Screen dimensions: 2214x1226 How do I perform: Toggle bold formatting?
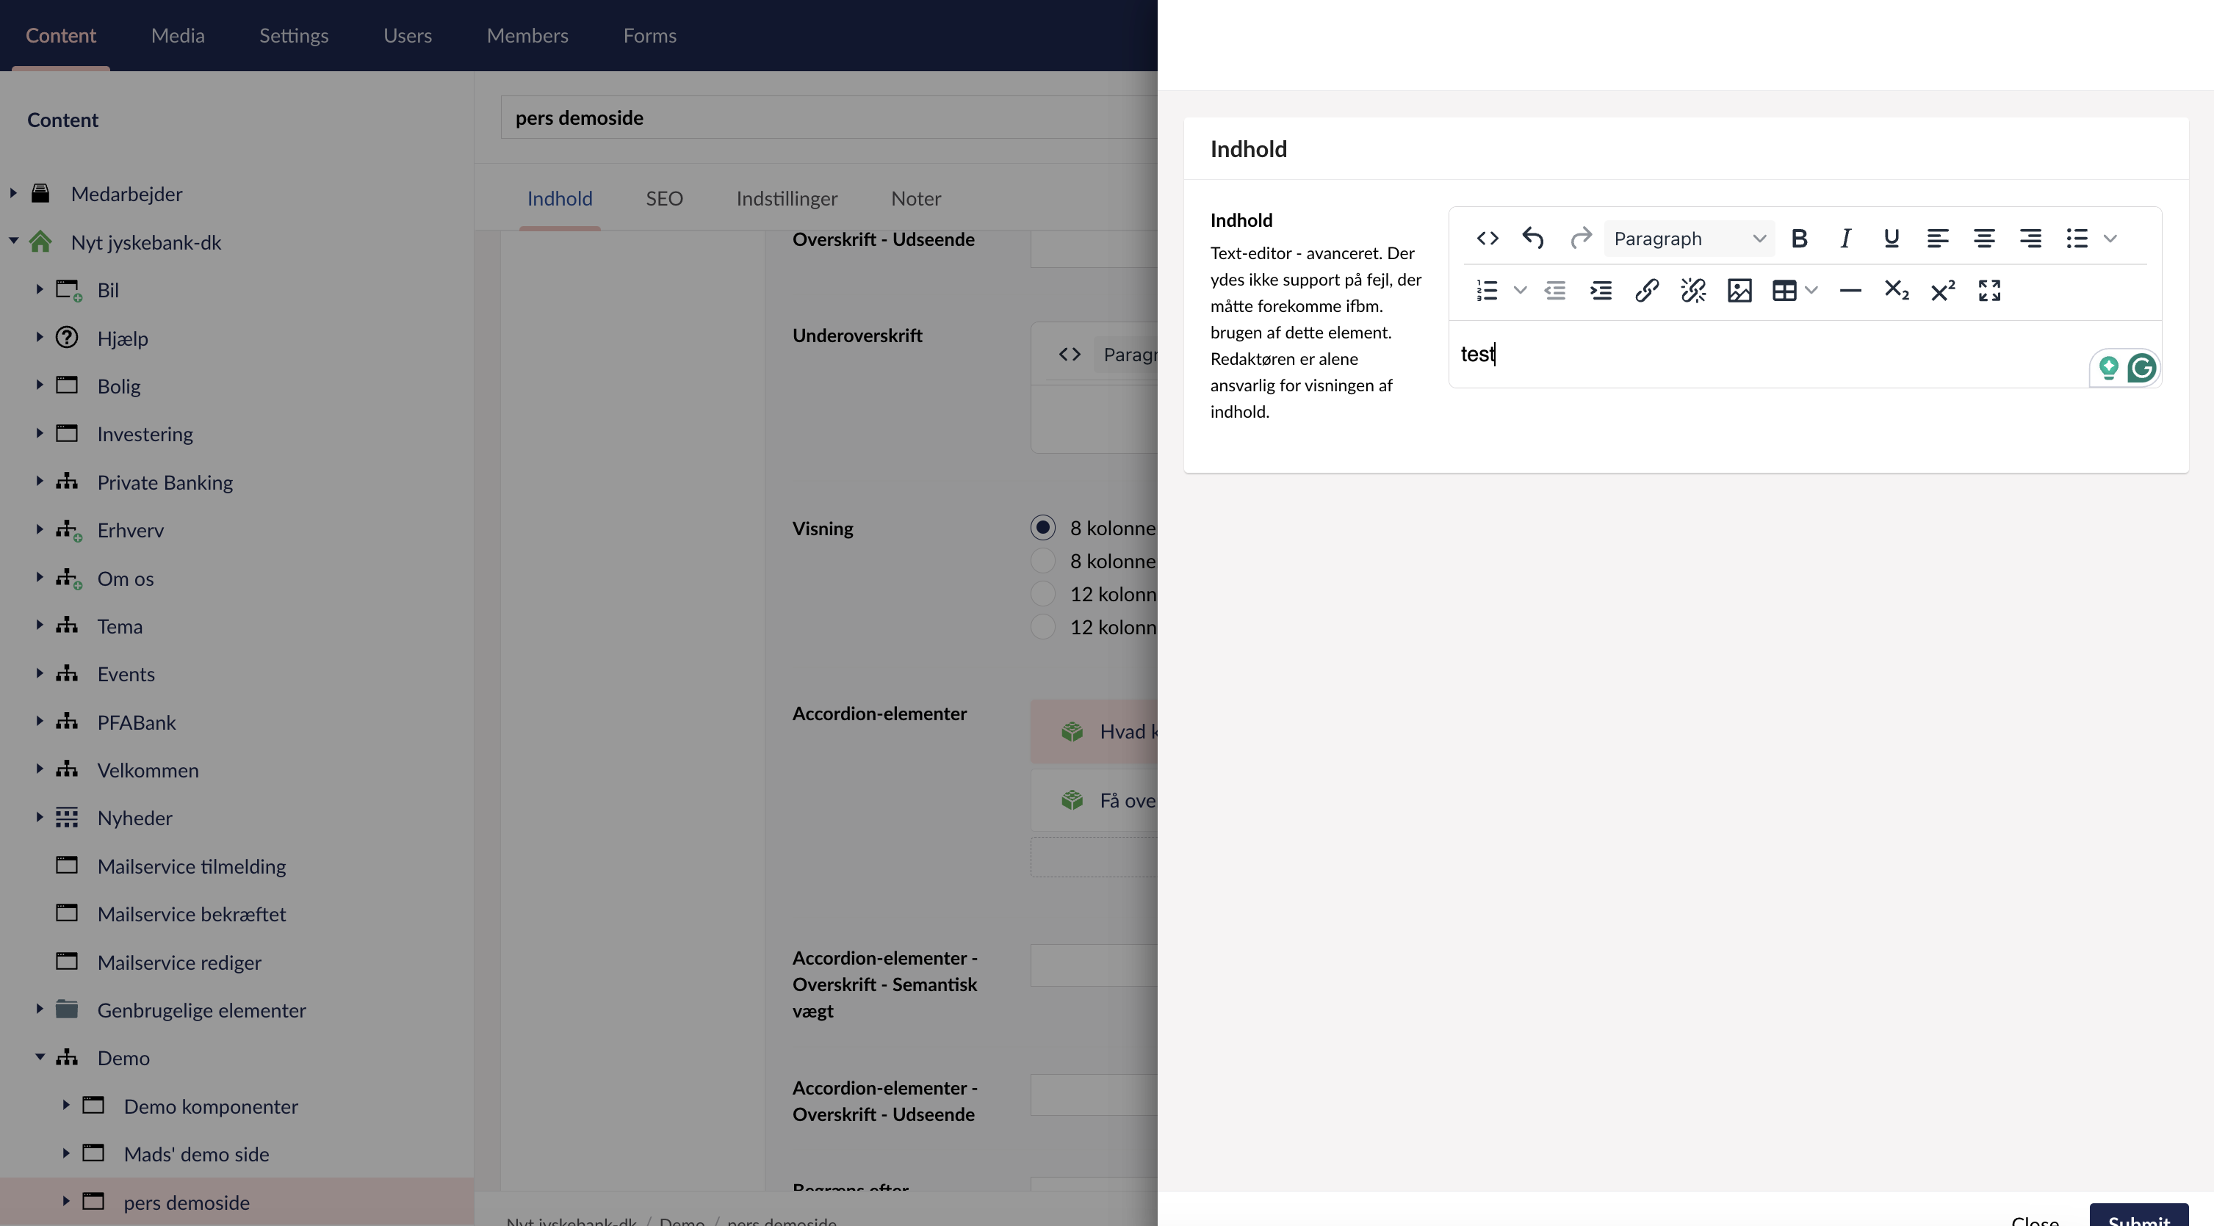point(1799,238)
